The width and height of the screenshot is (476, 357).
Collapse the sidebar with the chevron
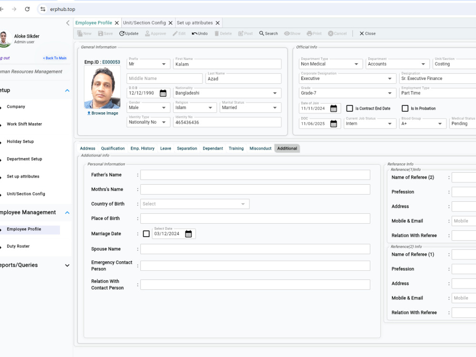[x=68, y=23]
